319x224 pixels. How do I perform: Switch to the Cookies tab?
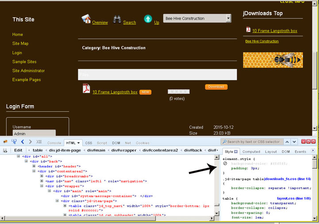click(142, 143)
